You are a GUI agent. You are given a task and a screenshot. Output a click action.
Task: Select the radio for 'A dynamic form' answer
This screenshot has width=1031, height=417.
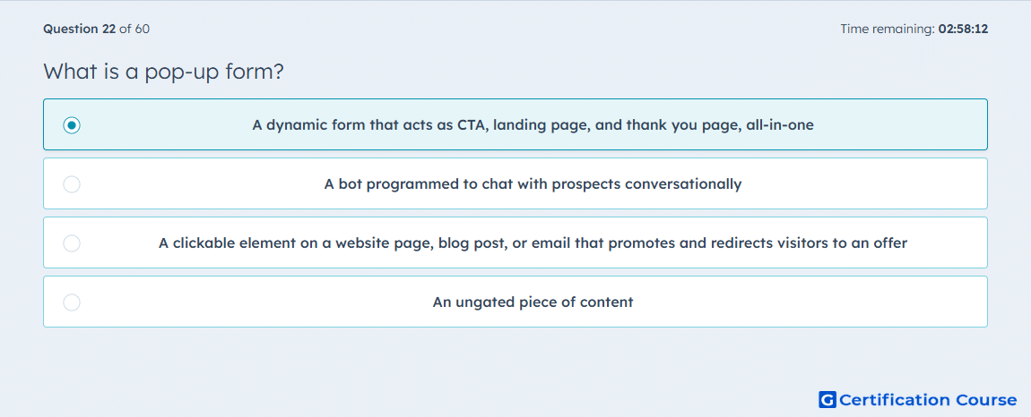(72, 124)
